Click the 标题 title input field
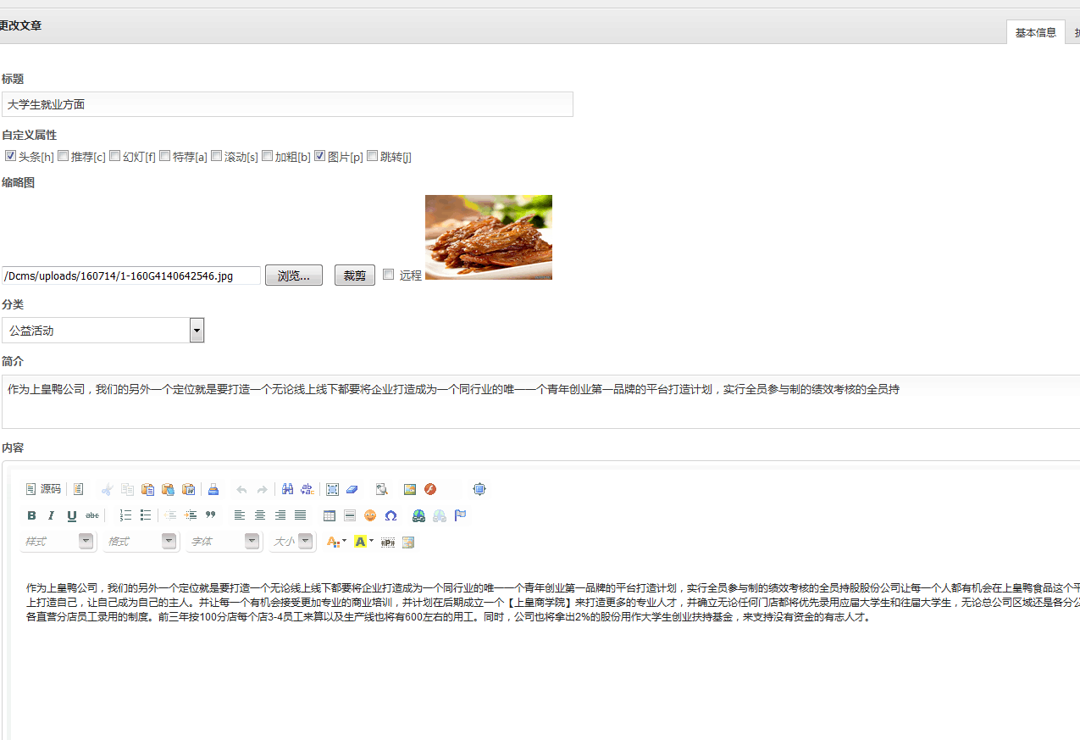Viewport: 1080px width, 740px height. click(287, 104)
